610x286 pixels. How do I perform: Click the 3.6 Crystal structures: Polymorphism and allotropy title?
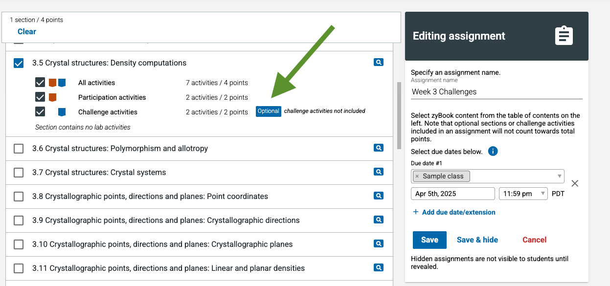[x=120, y=149]
